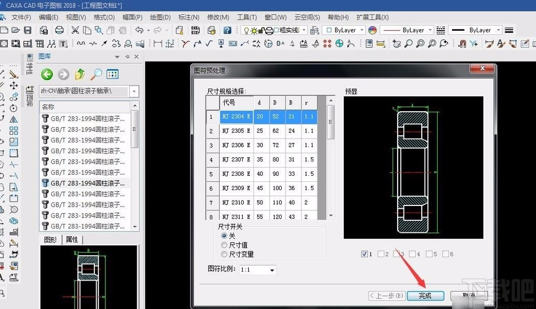The width and height of the screenshot is (536, 309).
Task: Click the Open file folder icon
Action: [x=16, y=30]
